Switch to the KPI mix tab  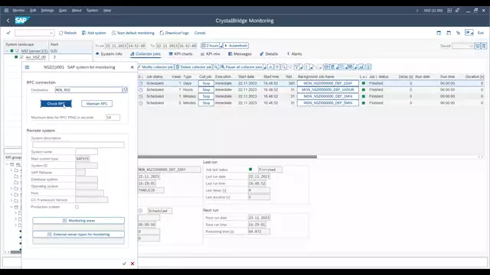(x=211, y=54)
